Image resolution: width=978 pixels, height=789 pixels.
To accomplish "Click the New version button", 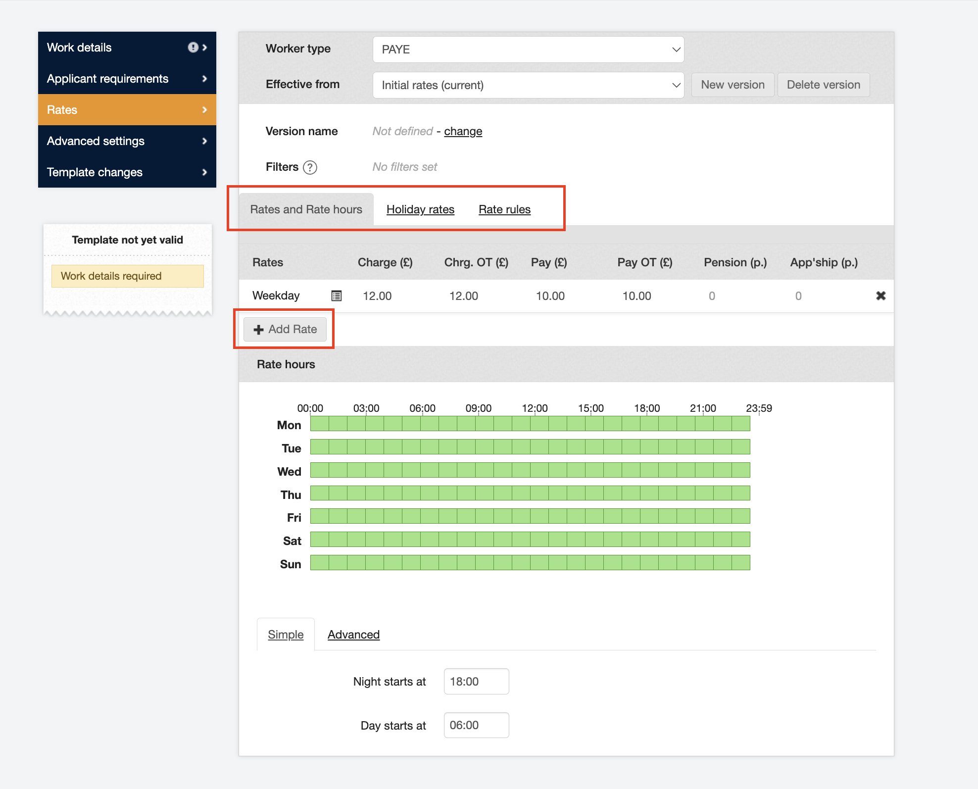I will tap(733, 85).
